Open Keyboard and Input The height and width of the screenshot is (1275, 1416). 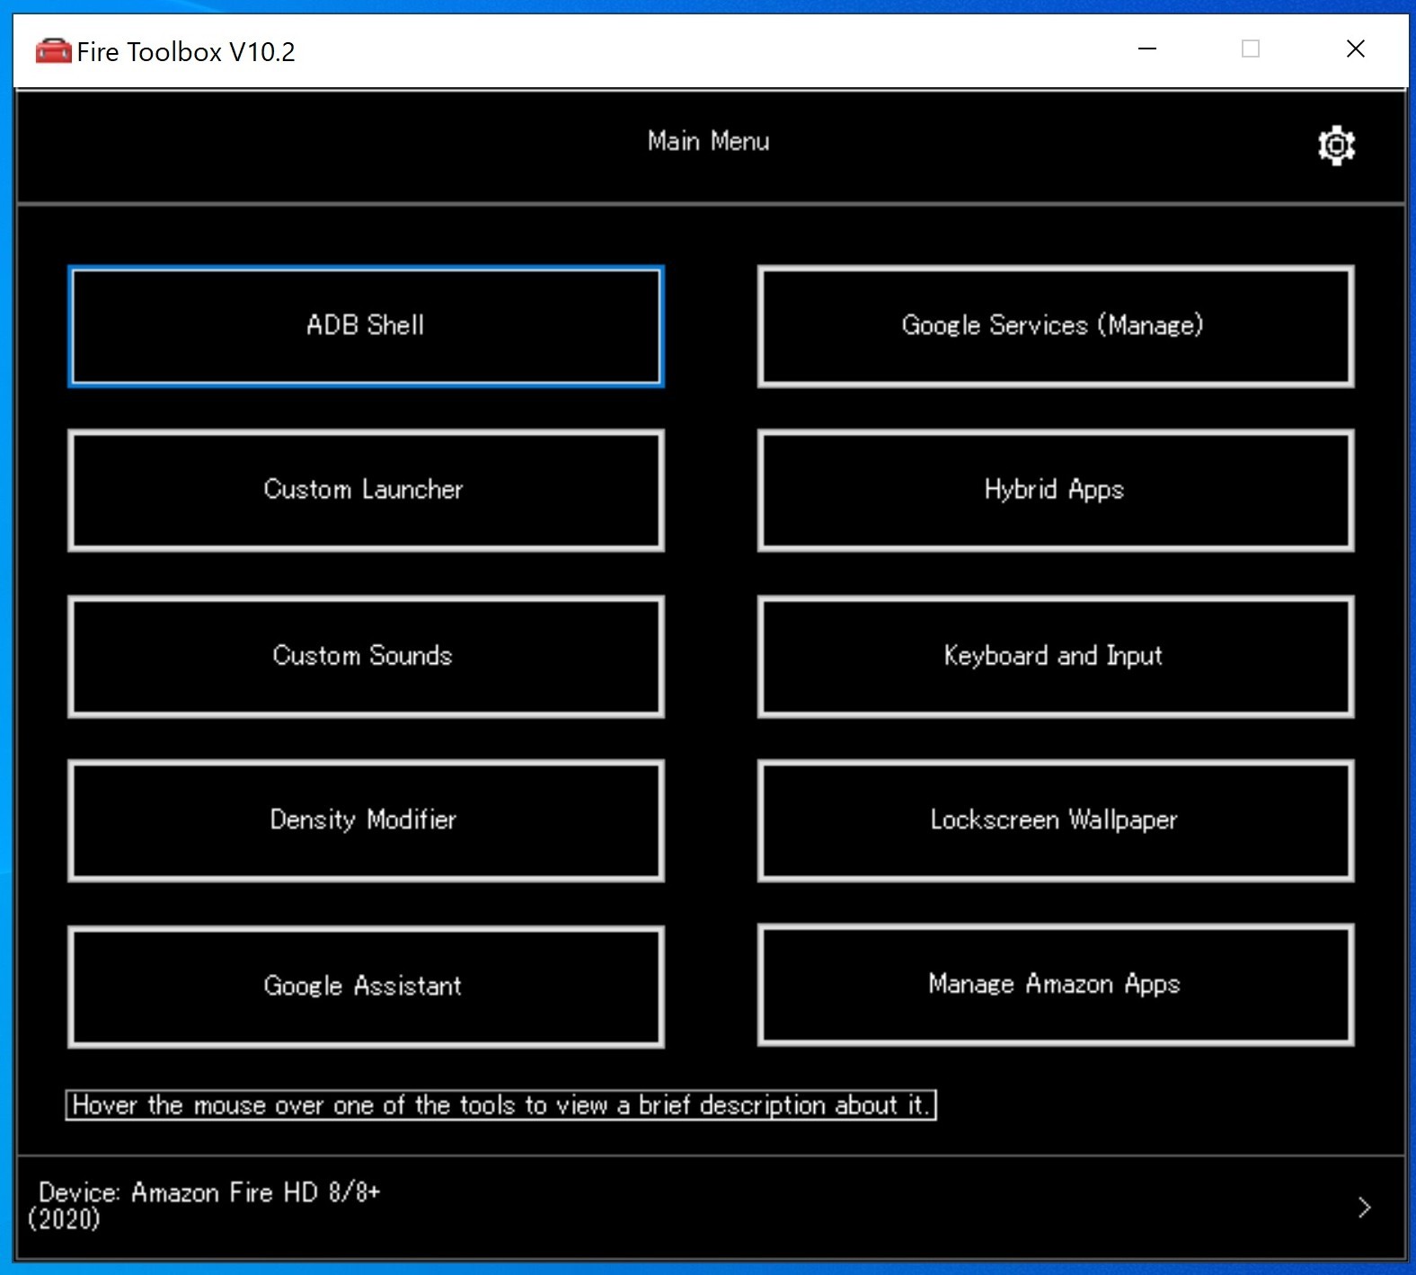click(1056, 657)
